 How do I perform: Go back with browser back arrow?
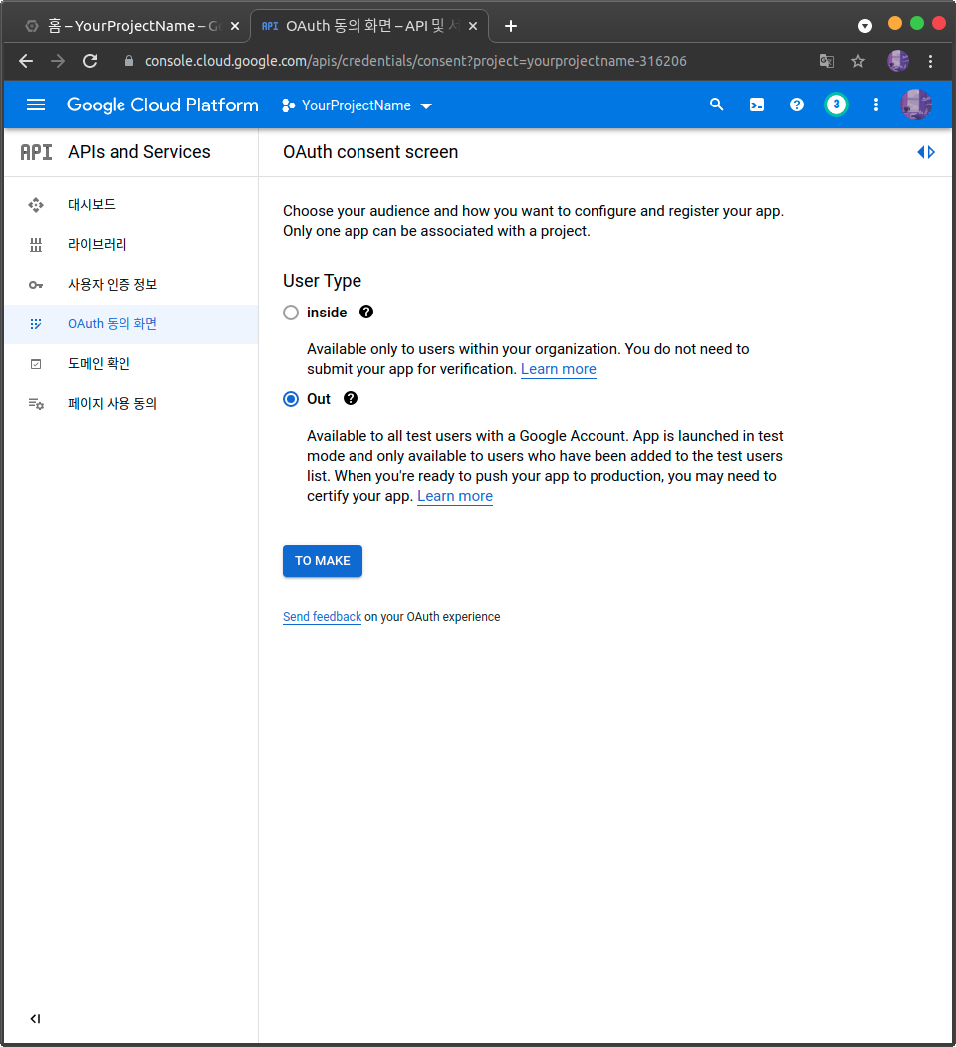(25, 61)
